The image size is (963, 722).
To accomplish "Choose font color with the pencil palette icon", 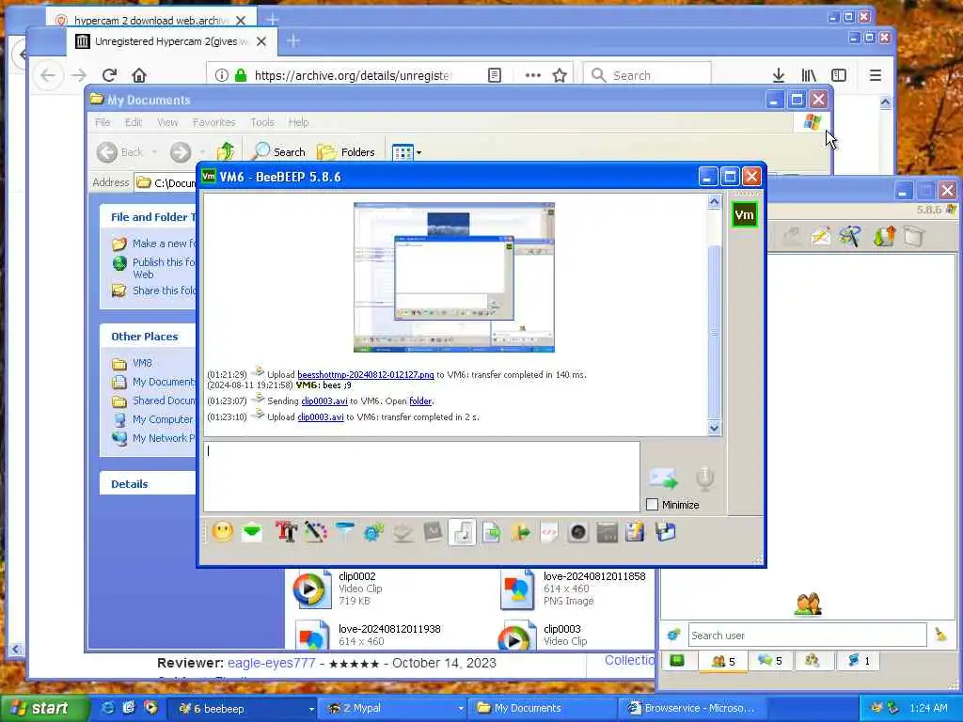I will (x=315, y=532).
